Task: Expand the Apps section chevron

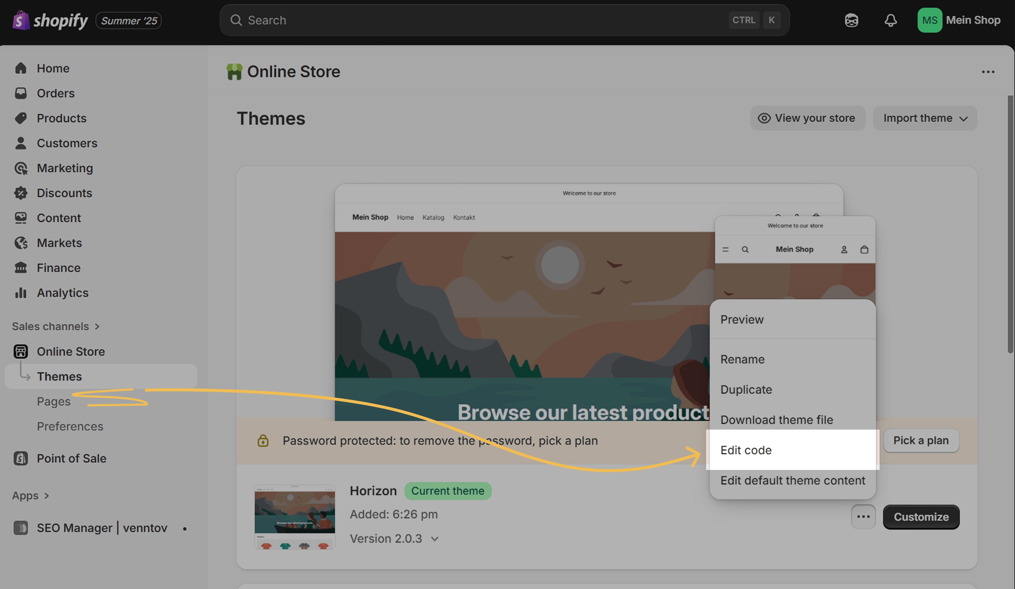Action: pyautogui.click(x=46, y=495)
